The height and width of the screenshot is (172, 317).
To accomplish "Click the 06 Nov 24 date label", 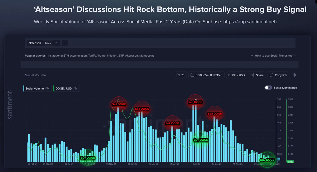I will pos(111,164).
